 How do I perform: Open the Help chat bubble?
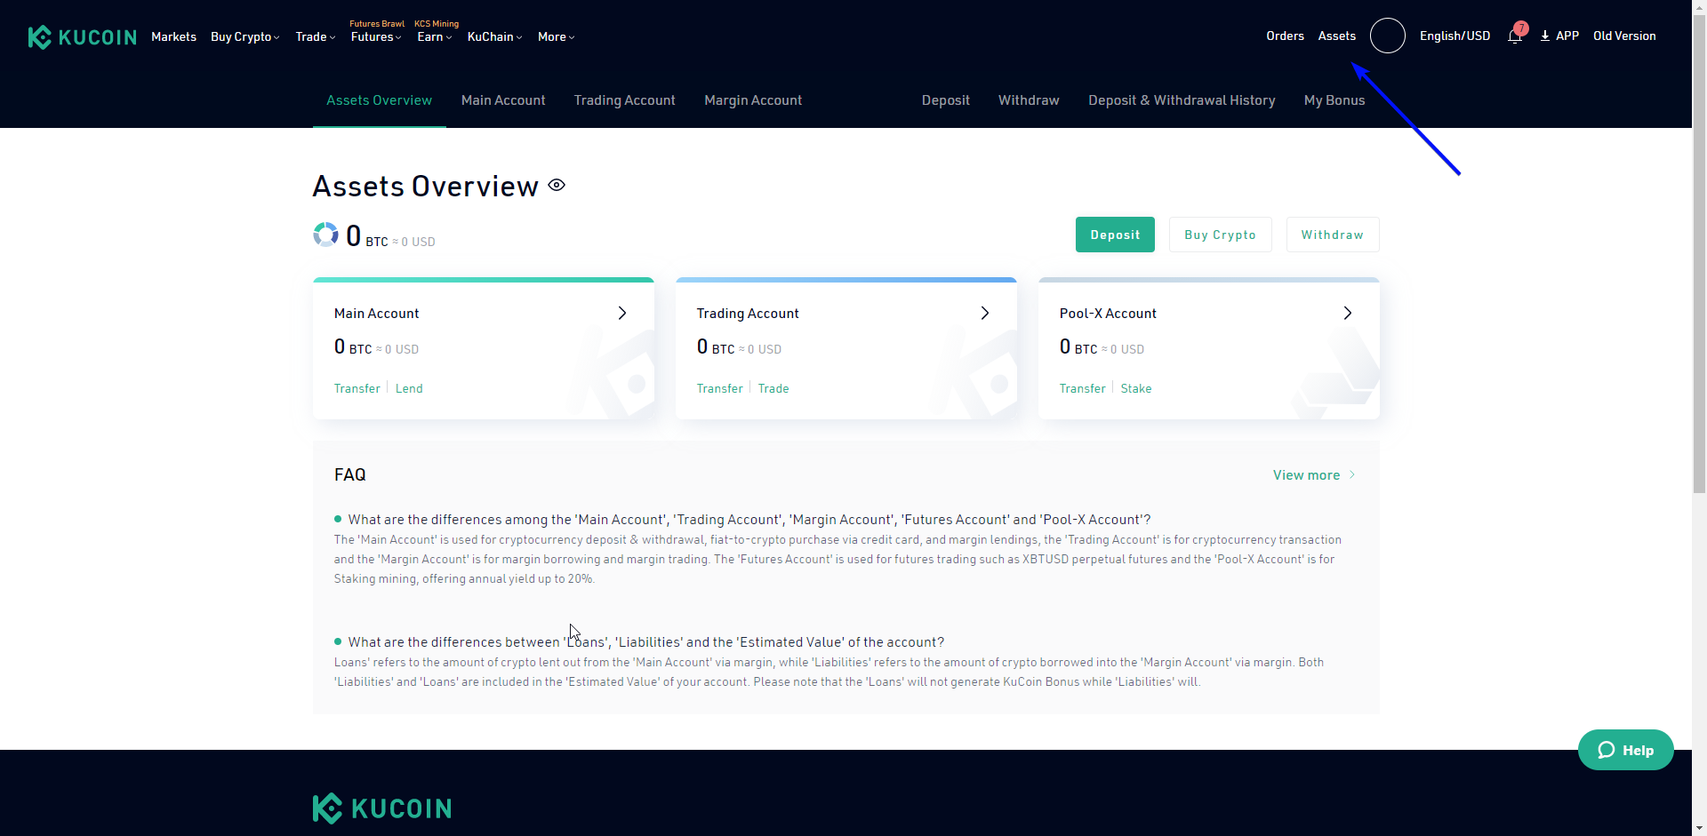coord(1625,750)
